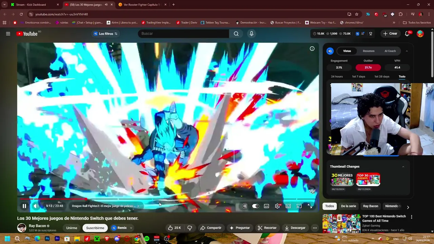Open the YouTube hamburger guide menu
This screenshot has height=244, width=434.
[x=8, y=34]
